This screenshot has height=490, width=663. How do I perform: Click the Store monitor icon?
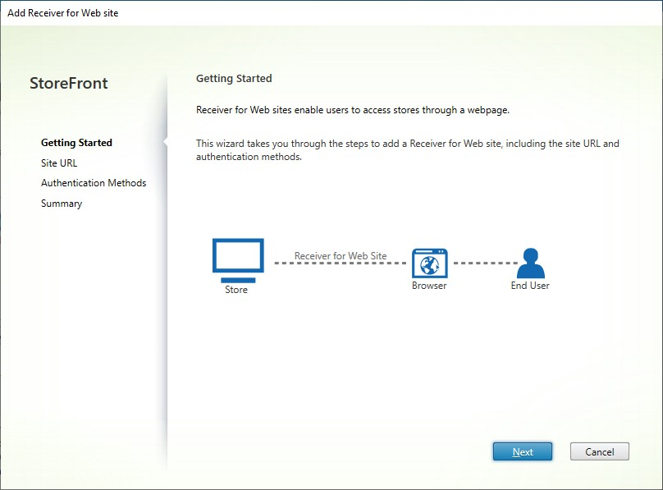[x=238, y=260]
